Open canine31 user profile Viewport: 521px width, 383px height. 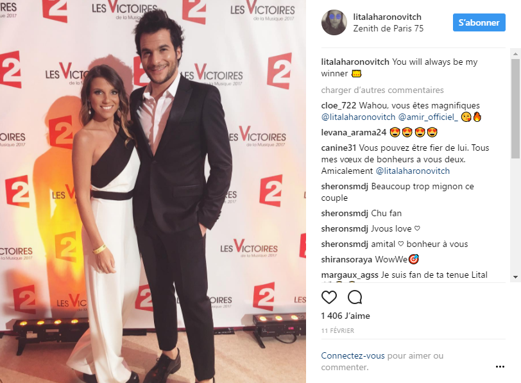pos(338,148)
